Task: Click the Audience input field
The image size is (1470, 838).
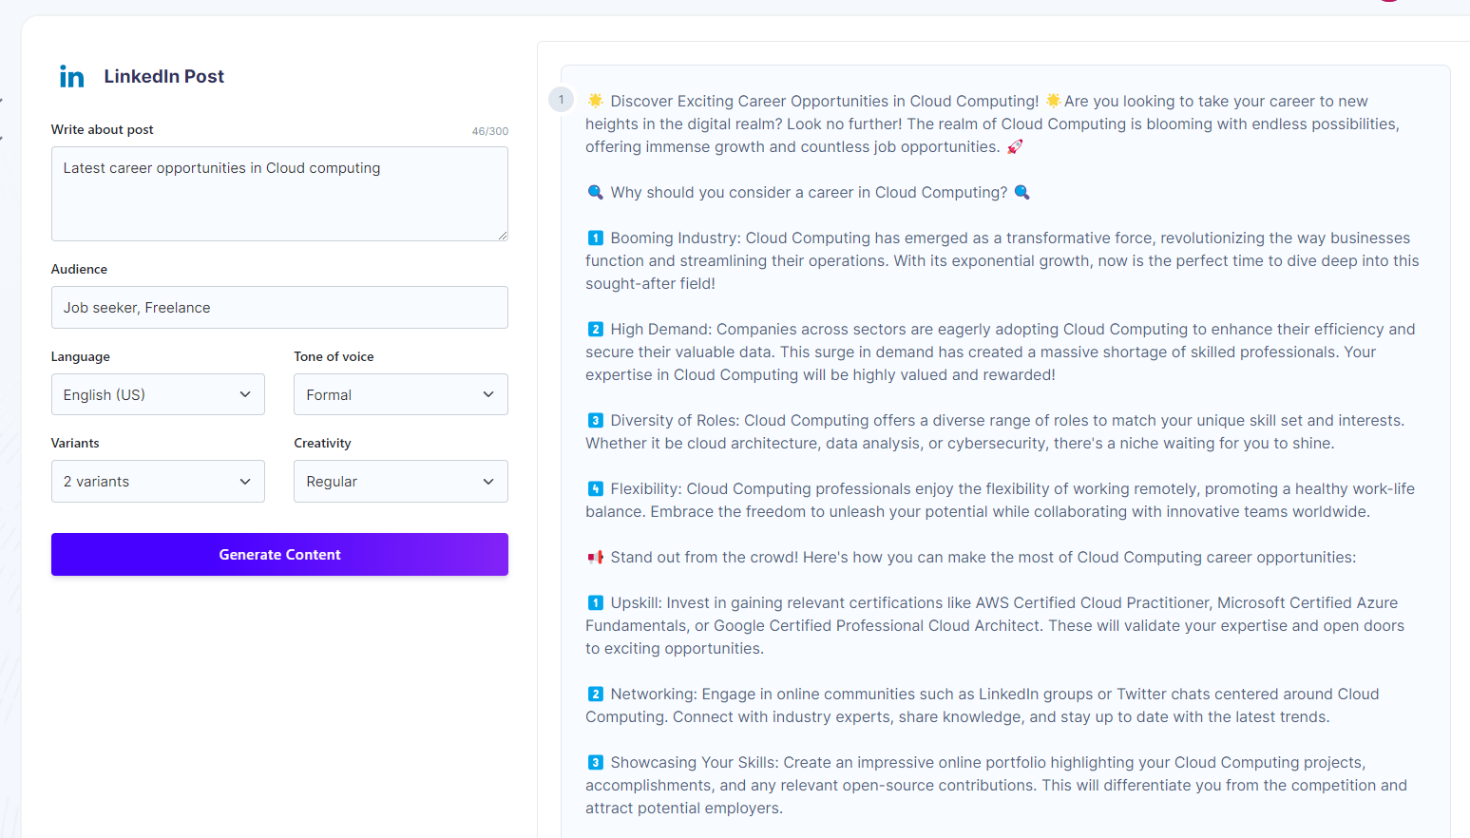Action: 279,307
